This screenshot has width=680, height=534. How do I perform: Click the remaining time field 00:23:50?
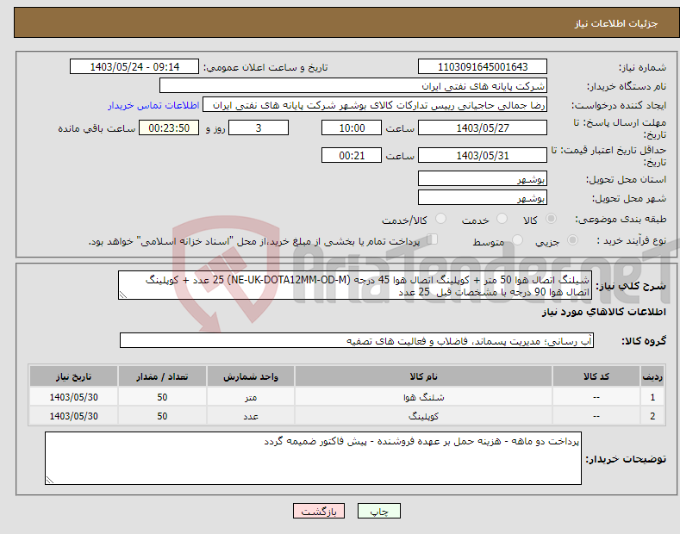pyautogui.click(x=169, y=127)
